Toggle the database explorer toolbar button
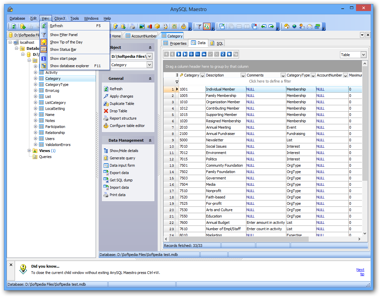 pos(207,26)
